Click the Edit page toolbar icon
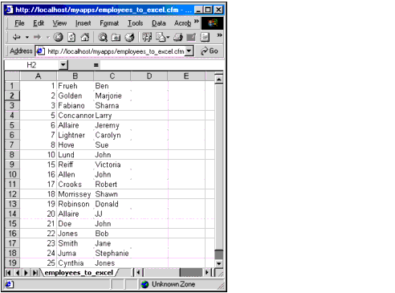Image resolution: width=395 pixels, height=293 pixels. (x=191, y=37)
